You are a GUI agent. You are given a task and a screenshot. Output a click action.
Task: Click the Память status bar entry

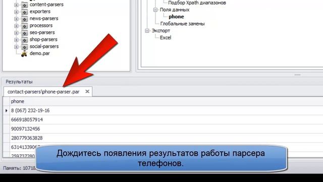click(19, 168)
